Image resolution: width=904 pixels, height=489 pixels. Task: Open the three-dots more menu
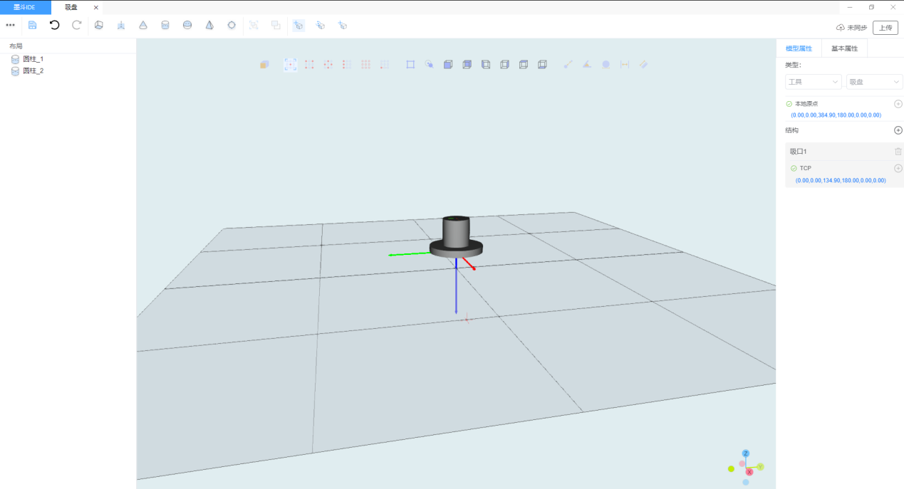point(10,25)
